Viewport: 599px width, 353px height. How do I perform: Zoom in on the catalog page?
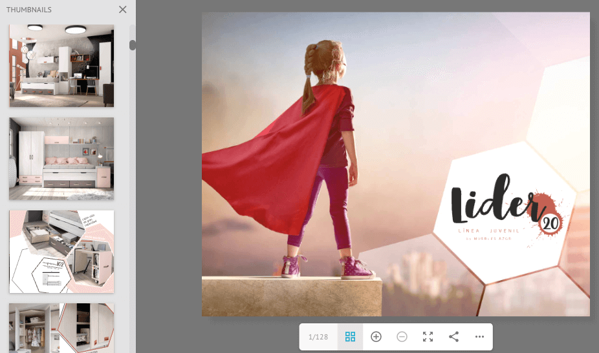[x=376, y=337]
